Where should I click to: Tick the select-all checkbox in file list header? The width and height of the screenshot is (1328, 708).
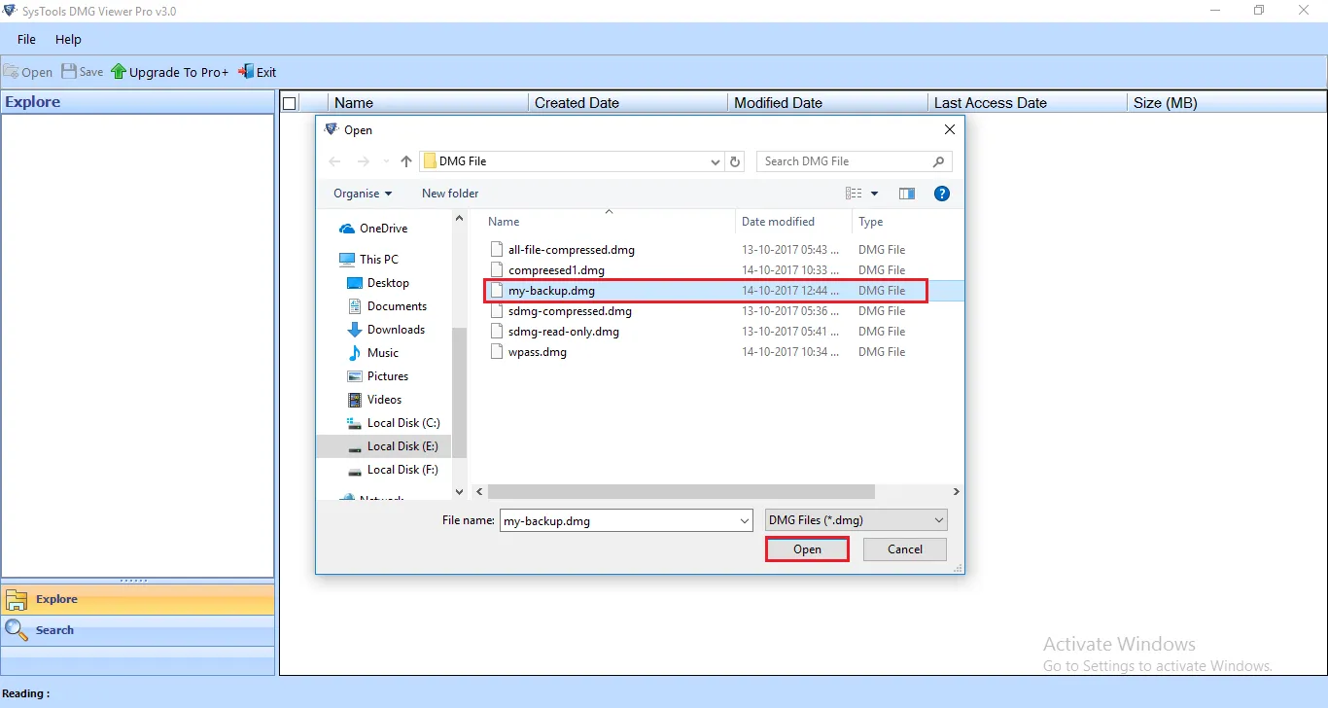click(289, 103)
